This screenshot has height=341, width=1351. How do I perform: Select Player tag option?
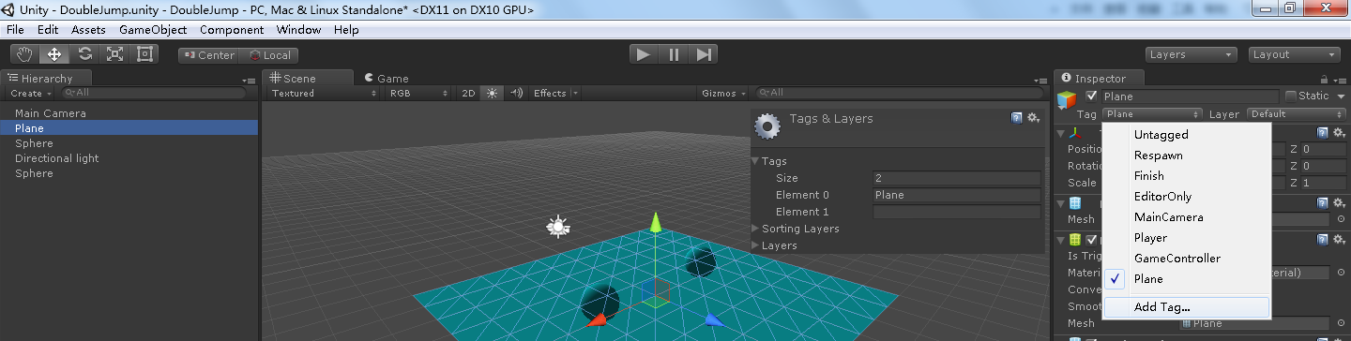pos(1186,238)
